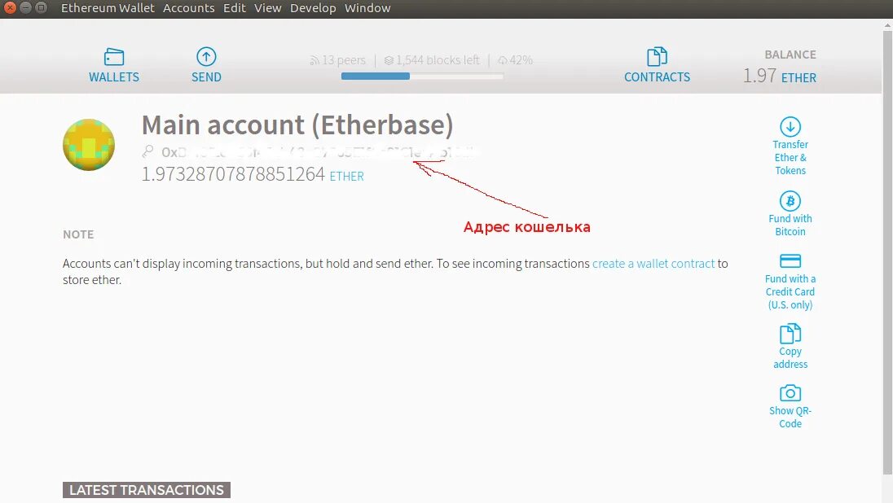This screenshot has height=503, width=893.
Task: Open the Ethereum Wallet menu
Action: [x=108, y=8]
